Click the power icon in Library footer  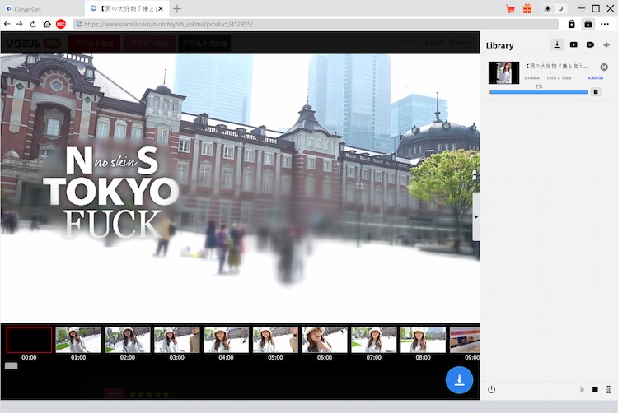(491, 389)
